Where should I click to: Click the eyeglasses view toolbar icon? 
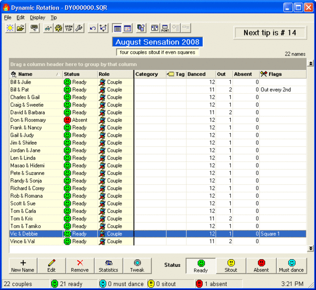tap(47, 29)
